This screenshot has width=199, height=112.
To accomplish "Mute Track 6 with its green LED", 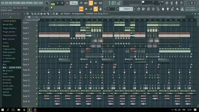I will coord(37,52).
